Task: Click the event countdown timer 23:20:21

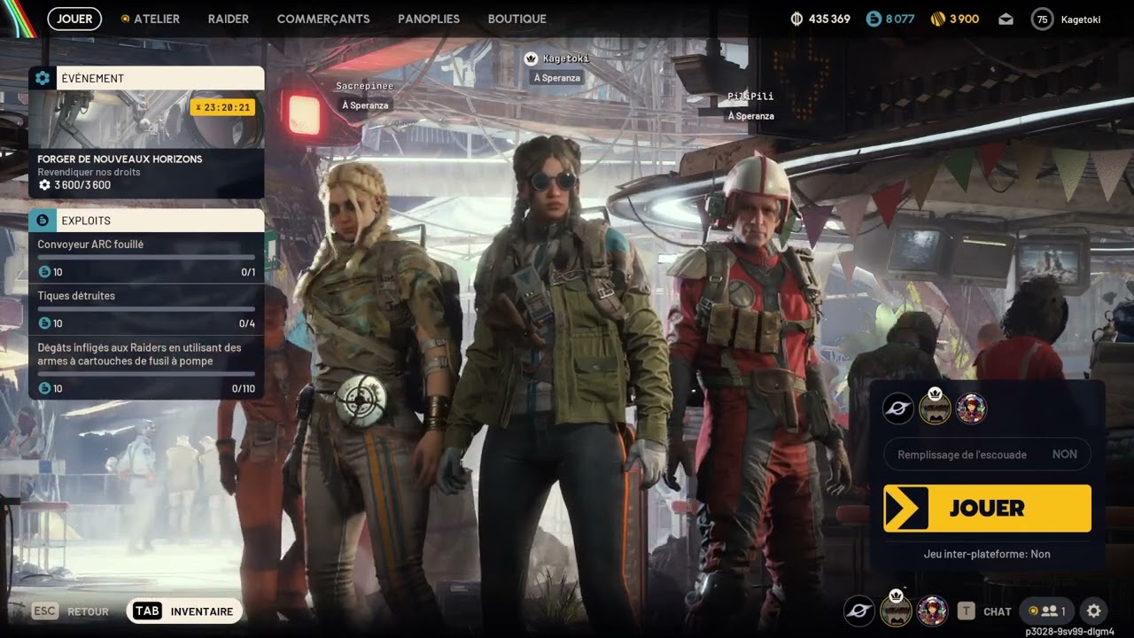Action: (x=222, y=107)
